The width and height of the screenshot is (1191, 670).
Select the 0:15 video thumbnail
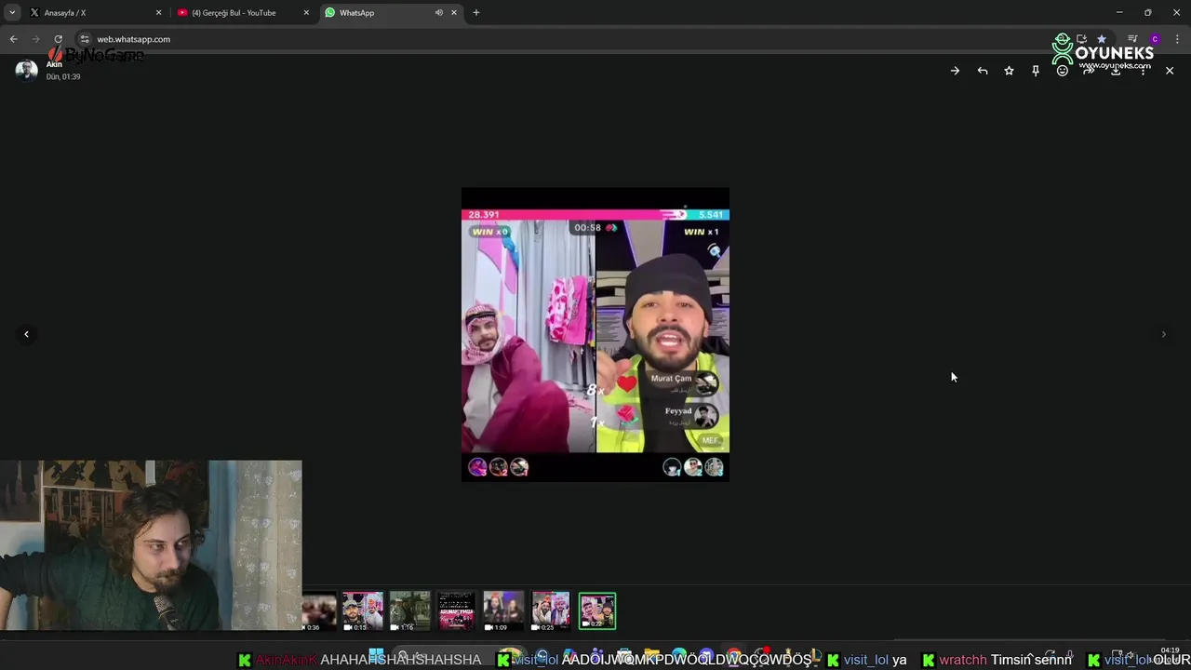click(363, 611)
